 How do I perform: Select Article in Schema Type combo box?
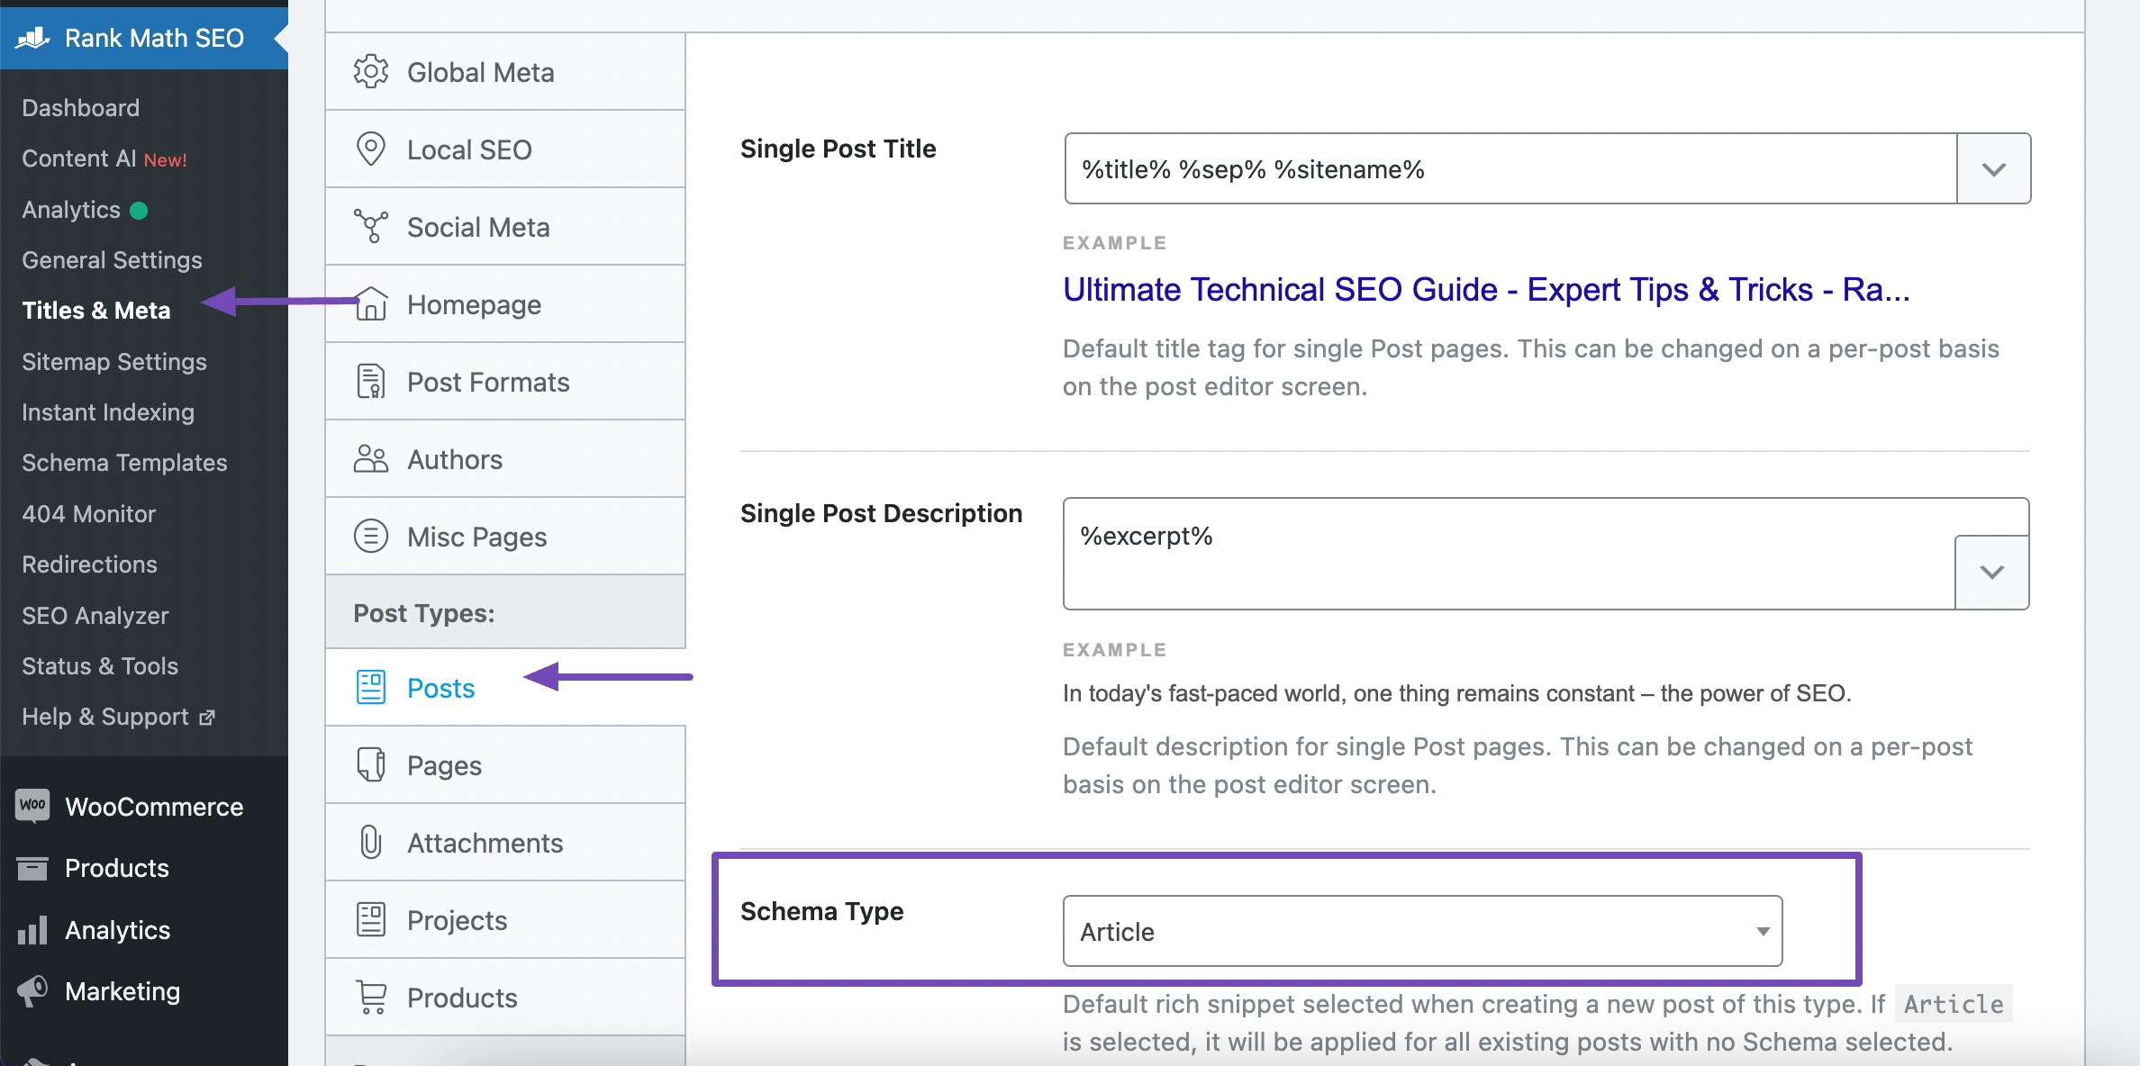[1422, 929]
